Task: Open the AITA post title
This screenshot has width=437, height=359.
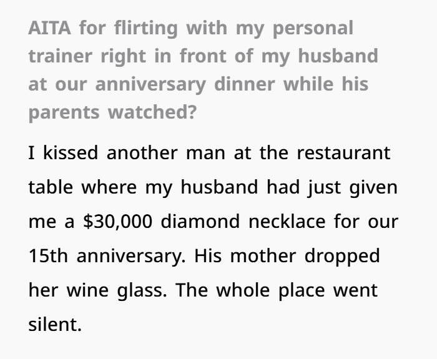Action: [x=203, y=70]
